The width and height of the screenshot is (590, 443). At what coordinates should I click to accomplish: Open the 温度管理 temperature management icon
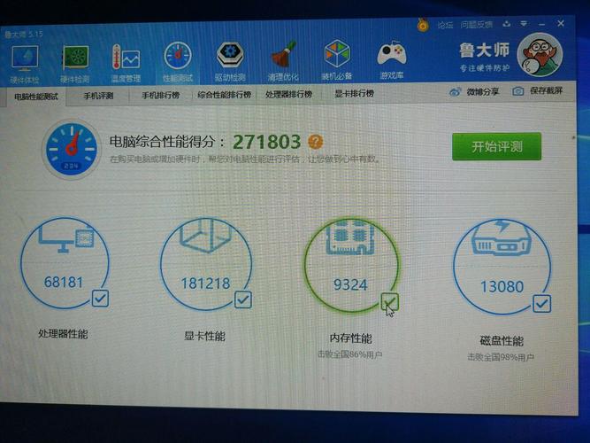coord(126,63)
